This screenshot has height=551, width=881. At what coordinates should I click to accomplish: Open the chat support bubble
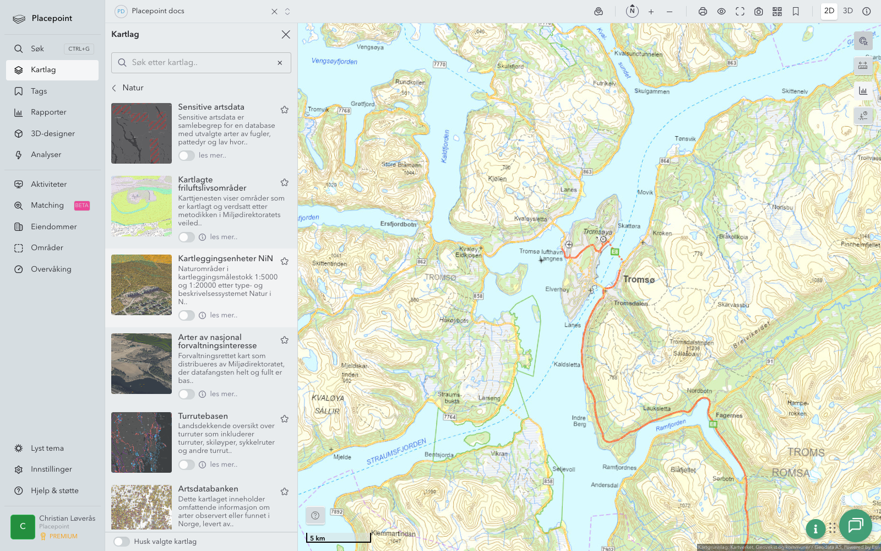pos(856,525)
